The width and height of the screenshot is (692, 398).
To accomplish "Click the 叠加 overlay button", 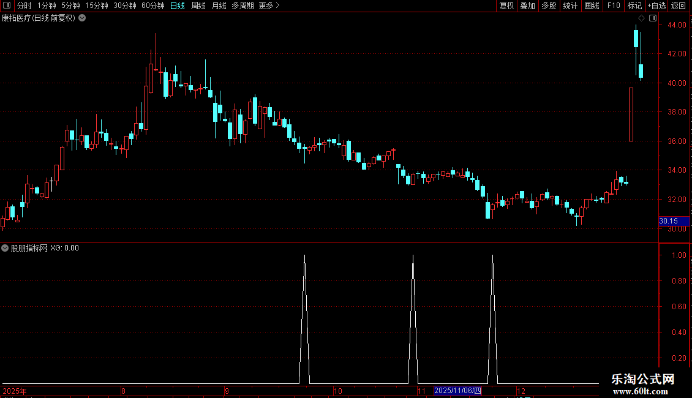I will (x=527, y=6).
